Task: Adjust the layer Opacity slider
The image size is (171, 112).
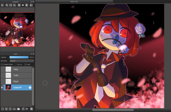Action: click(x=19, y=57)
